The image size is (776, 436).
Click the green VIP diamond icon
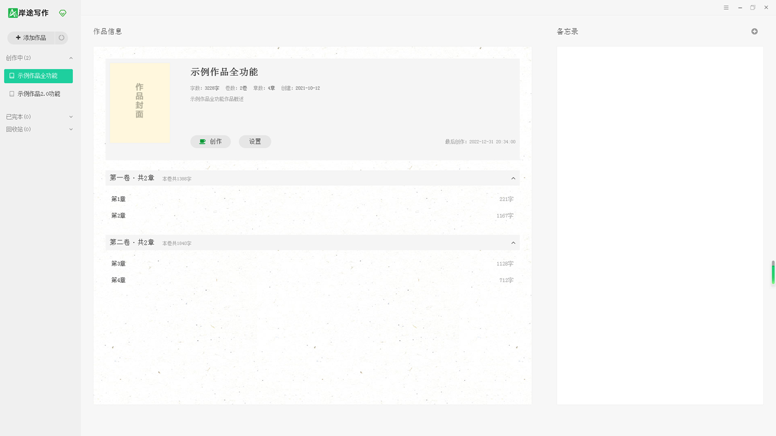pyautogui.click(x=62, y=13)
